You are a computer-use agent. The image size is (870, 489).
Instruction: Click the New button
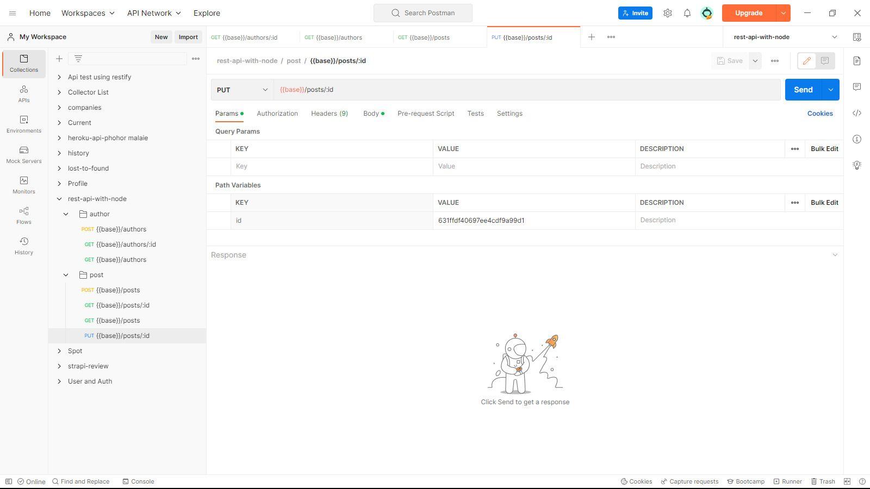161,37
